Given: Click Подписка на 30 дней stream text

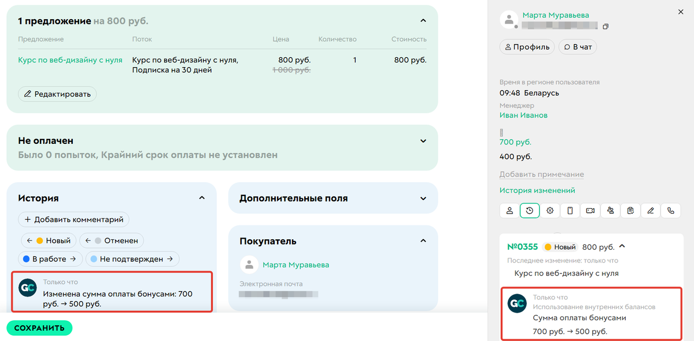Looking at the screenshot, I should [x=172, y=70].
